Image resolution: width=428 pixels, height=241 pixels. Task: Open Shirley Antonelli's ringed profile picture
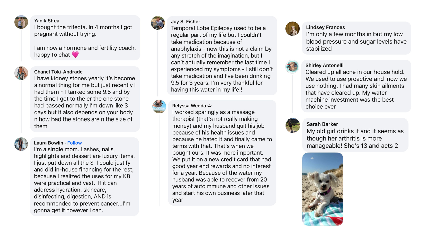(292, 67)
